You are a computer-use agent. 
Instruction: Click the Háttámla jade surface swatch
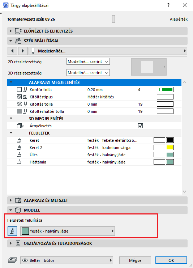[170, 162]
